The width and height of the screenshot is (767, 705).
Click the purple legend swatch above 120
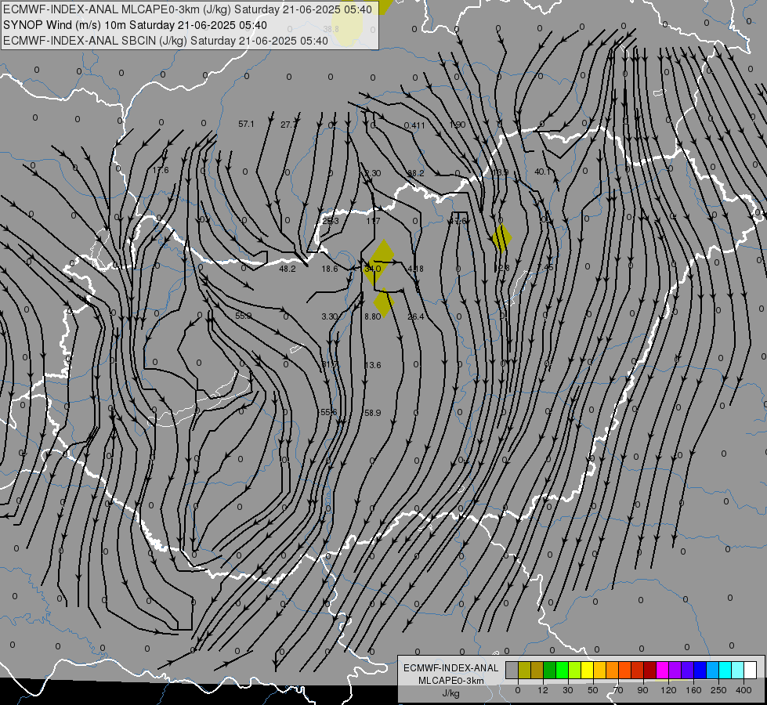675,670
